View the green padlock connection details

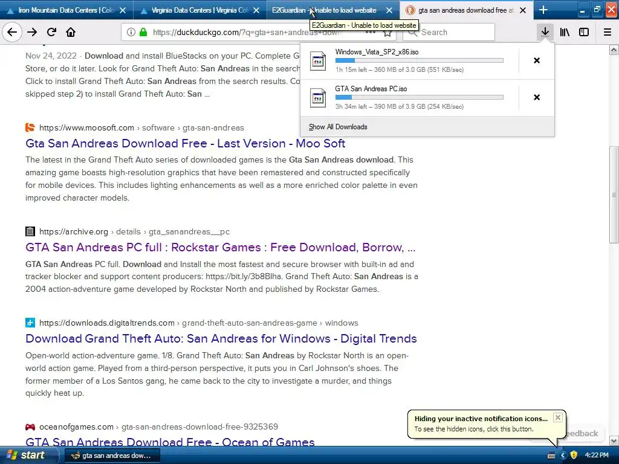[x=143, y=33]
